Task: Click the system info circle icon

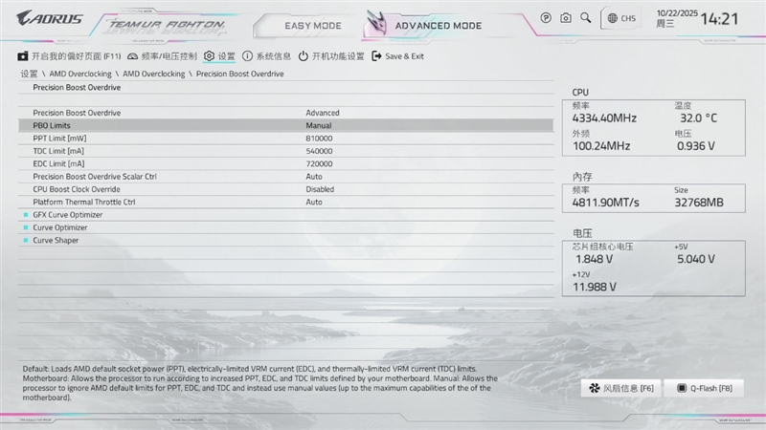Action: coord(248,56)
